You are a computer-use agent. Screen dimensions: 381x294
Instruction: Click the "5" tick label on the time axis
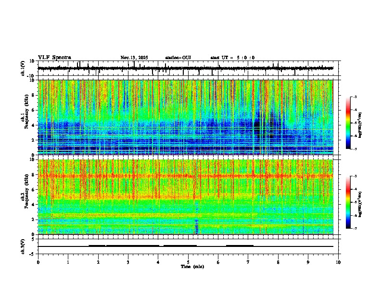188,262
